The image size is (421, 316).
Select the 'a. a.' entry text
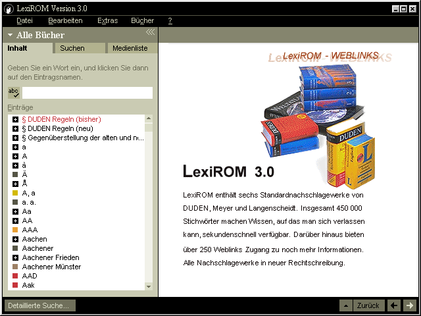coord(29,202)
